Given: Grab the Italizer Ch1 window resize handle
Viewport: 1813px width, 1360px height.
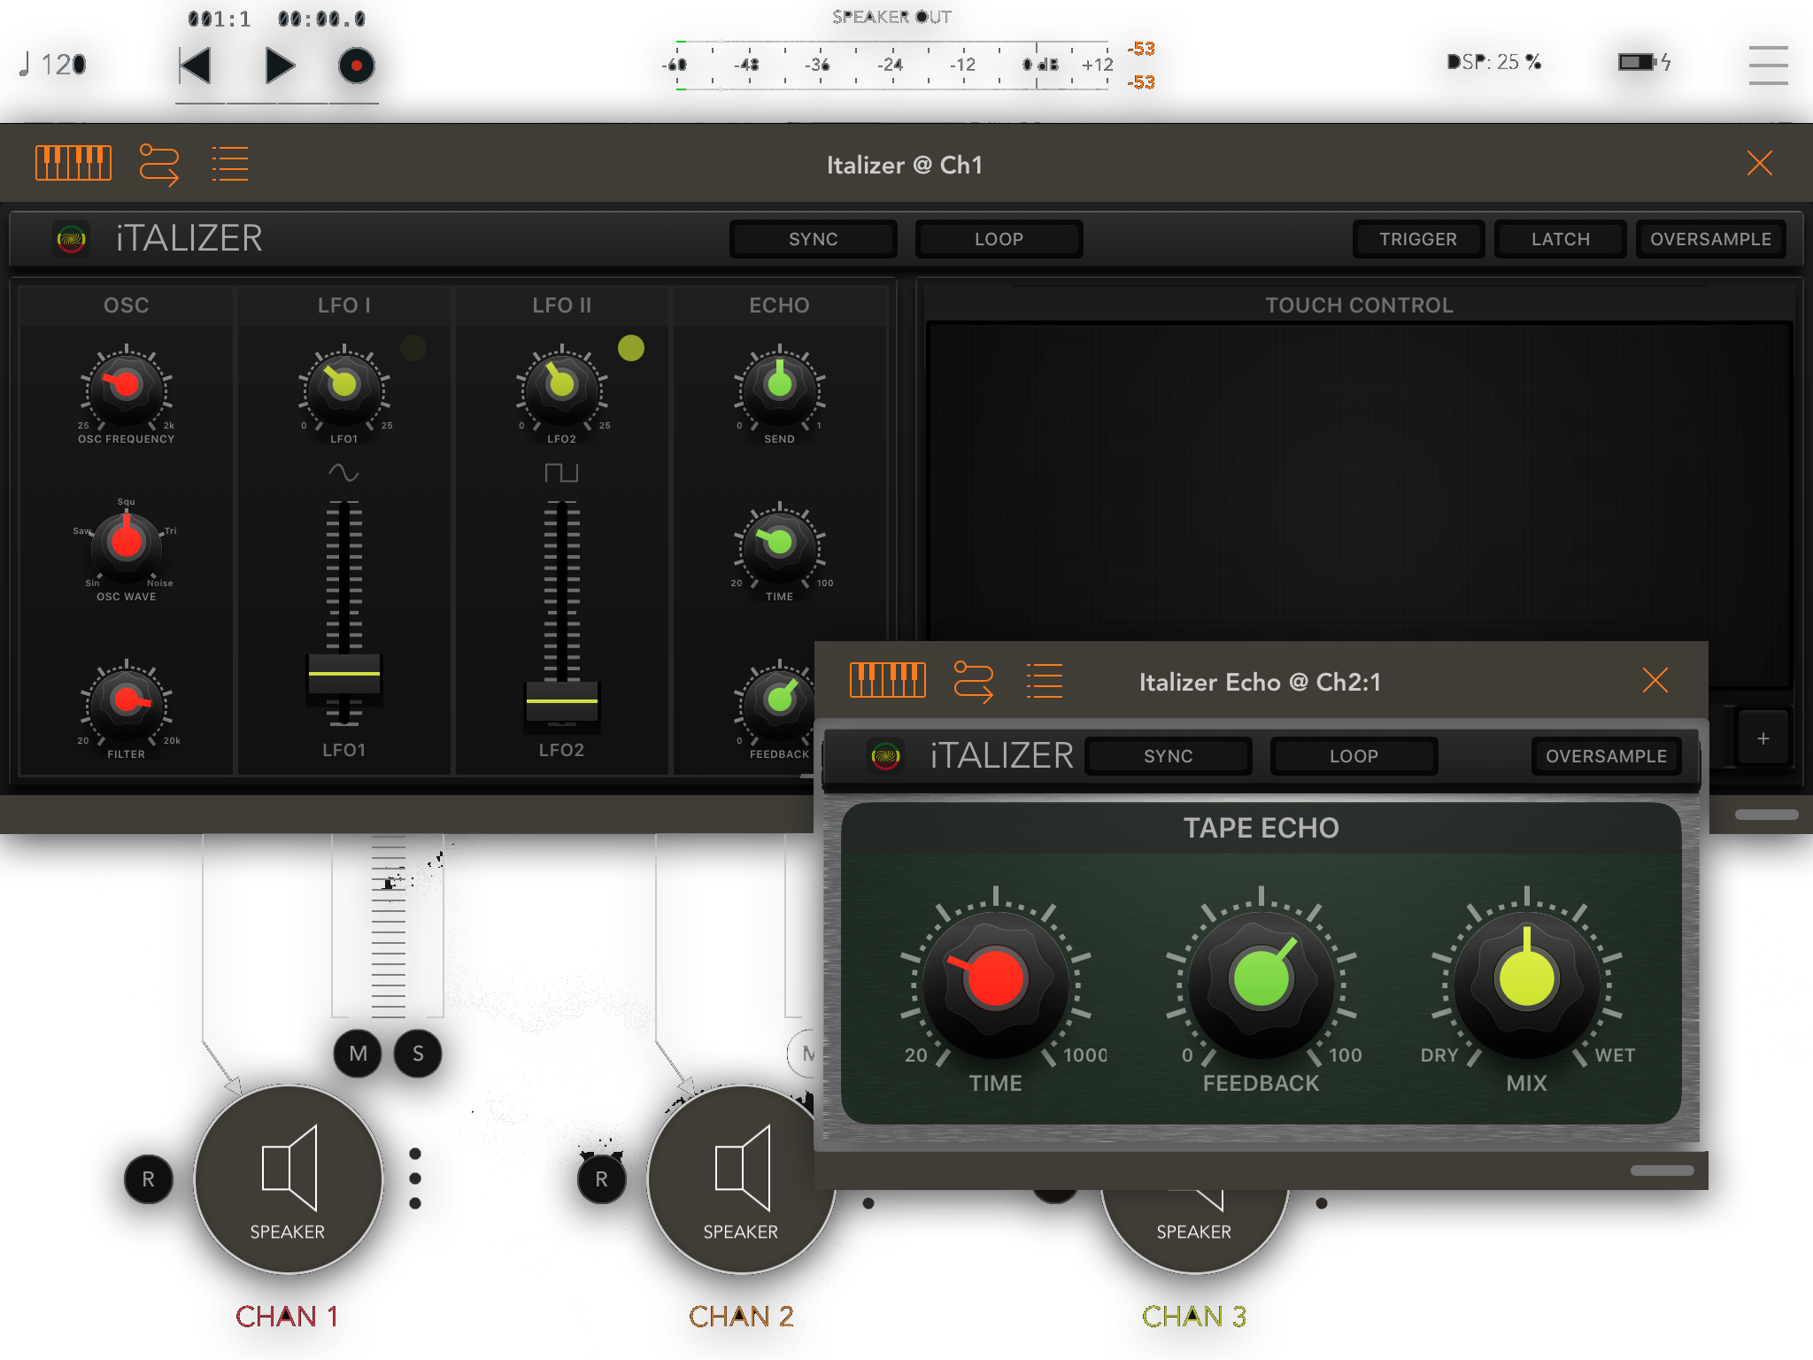Looking at the screenshot, I should coord(1766,815).
